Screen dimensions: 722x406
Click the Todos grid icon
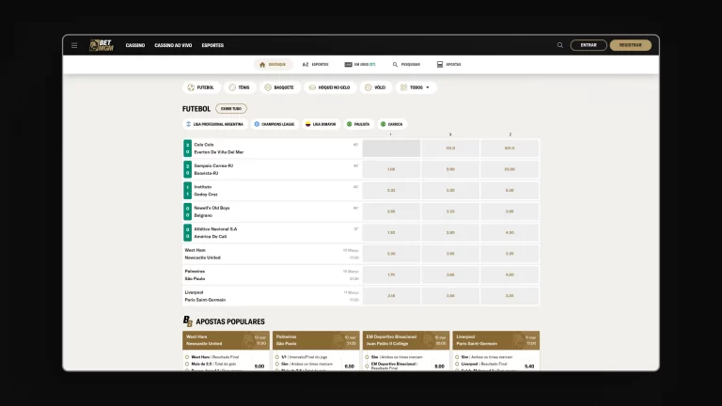404,87
